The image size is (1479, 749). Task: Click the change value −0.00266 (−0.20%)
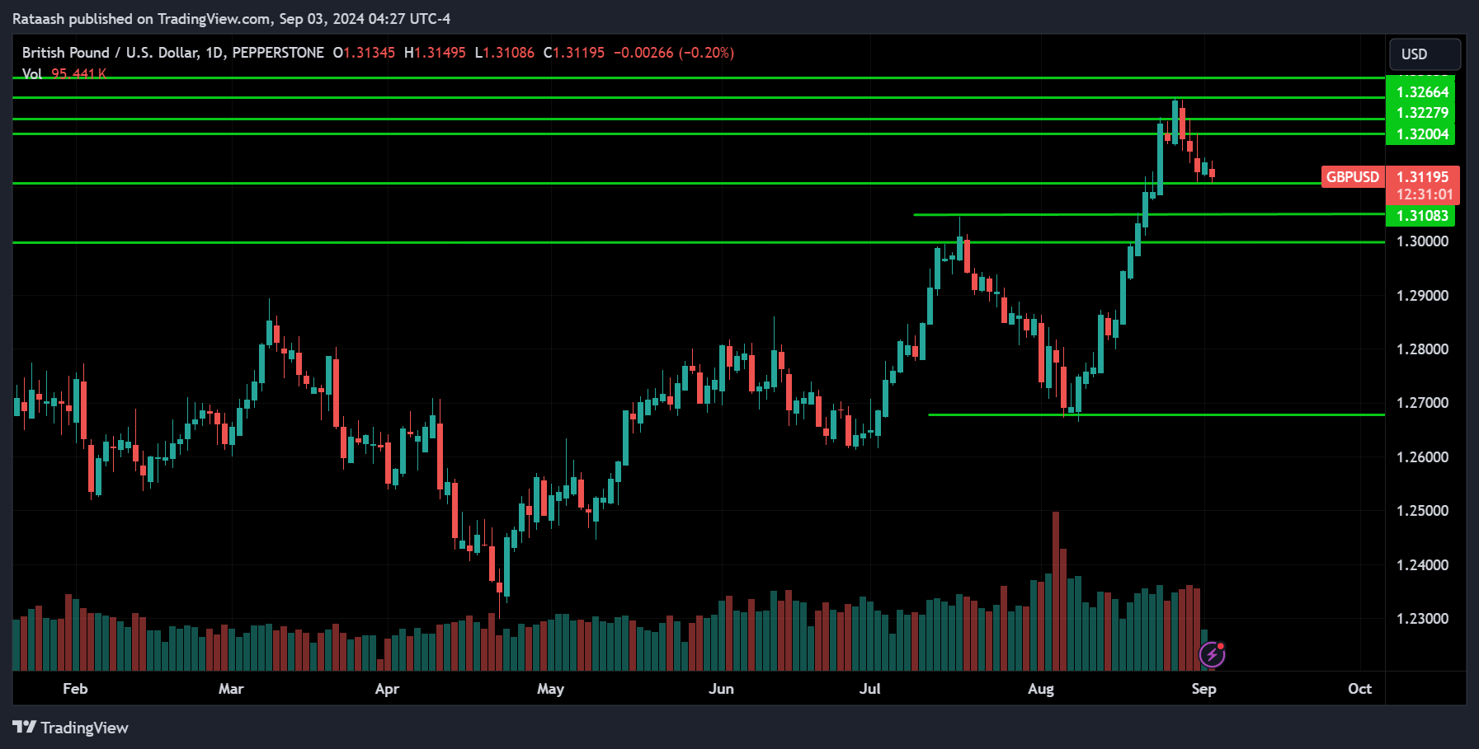click(674, 53)
